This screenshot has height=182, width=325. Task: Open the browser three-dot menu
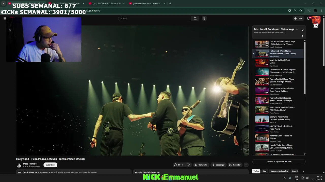tap(321, 11)
